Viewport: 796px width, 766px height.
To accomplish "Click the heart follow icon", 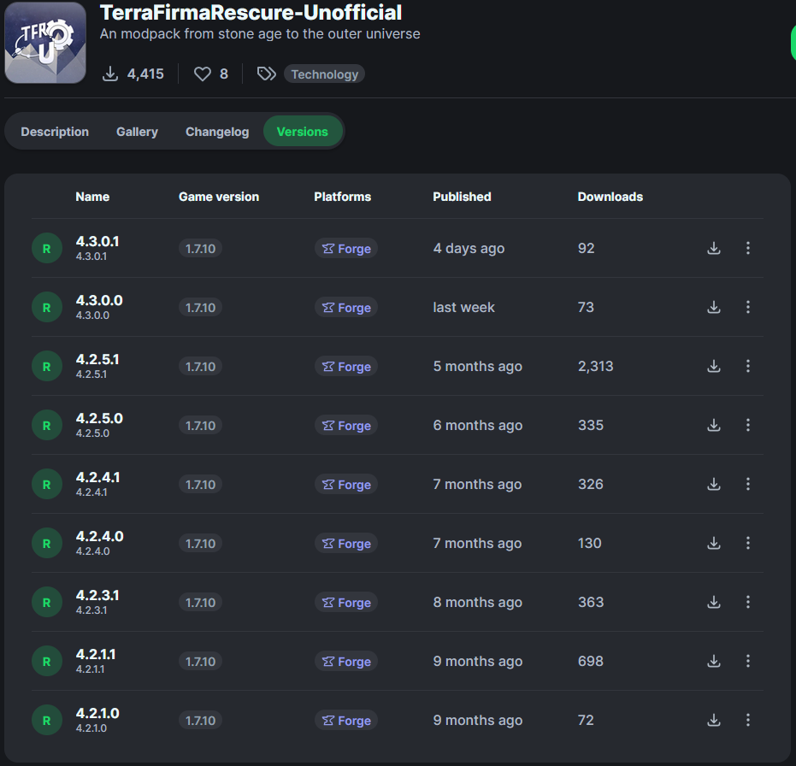I will click(203, 74).
